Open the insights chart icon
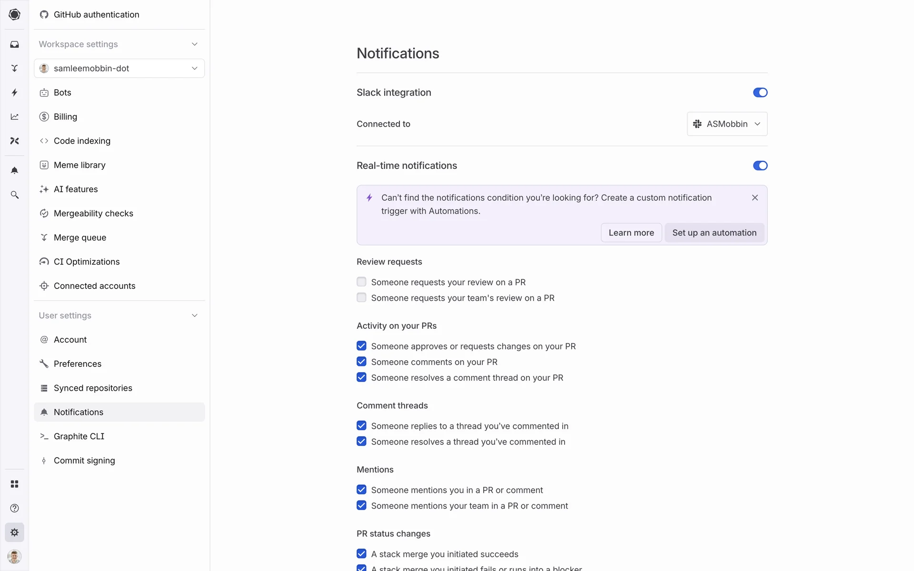The height and width of the screenshot is (571, 914). [14, 117]
